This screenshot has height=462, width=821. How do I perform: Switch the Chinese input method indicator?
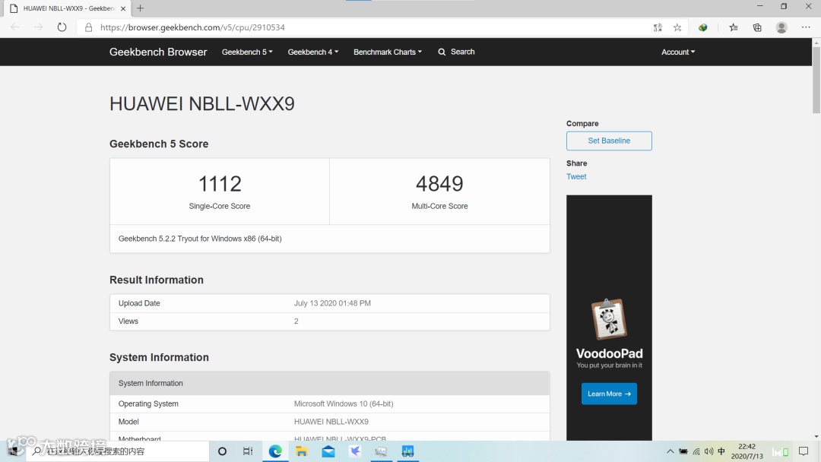[x=721, y=451]
